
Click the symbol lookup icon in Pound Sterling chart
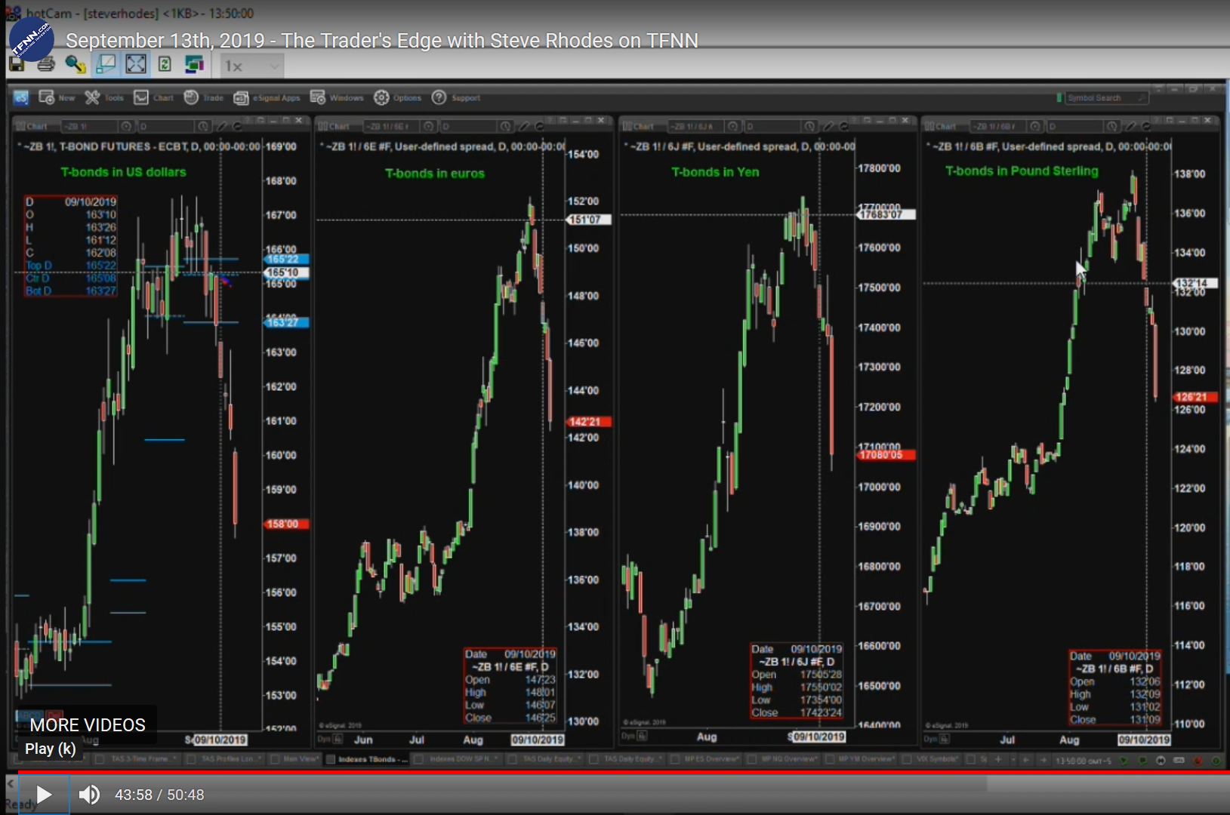tap(1036, 126)
